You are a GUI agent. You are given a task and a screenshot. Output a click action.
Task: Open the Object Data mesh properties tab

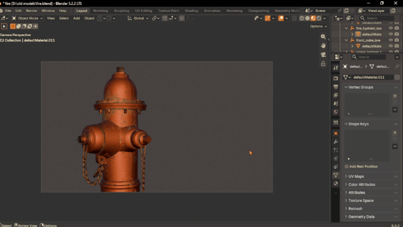(336, 175)
